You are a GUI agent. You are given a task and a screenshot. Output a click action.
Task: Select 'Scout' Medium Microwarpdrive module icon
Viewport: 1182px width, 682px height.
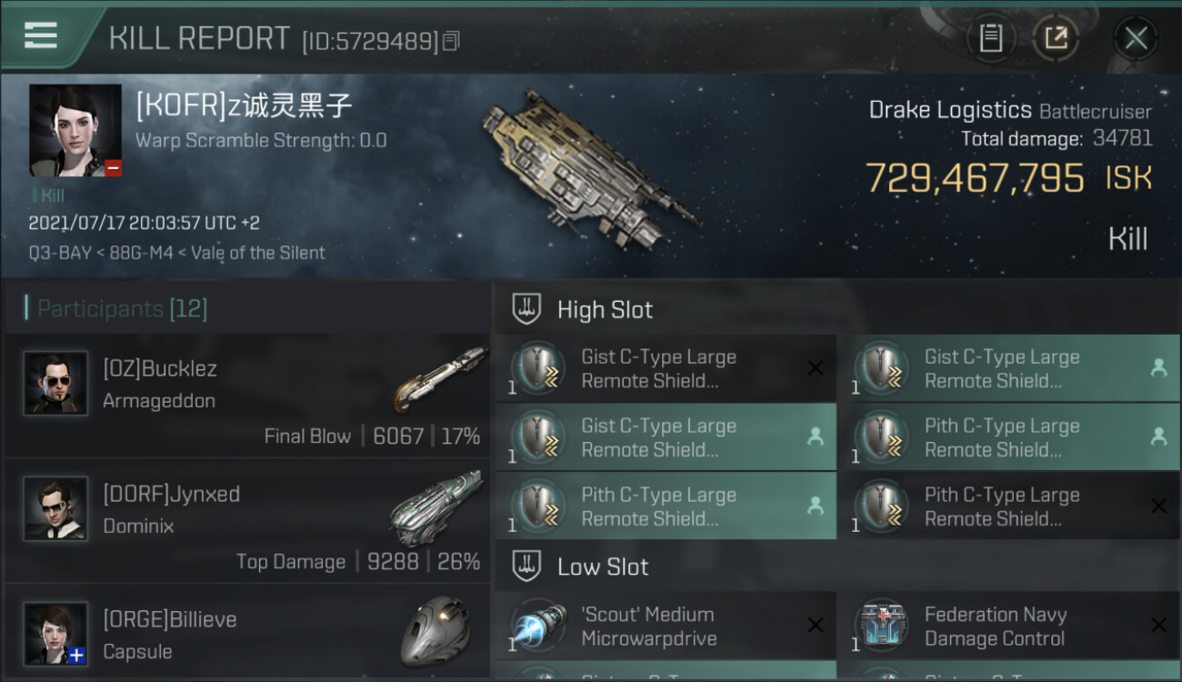tap(539, 627)
